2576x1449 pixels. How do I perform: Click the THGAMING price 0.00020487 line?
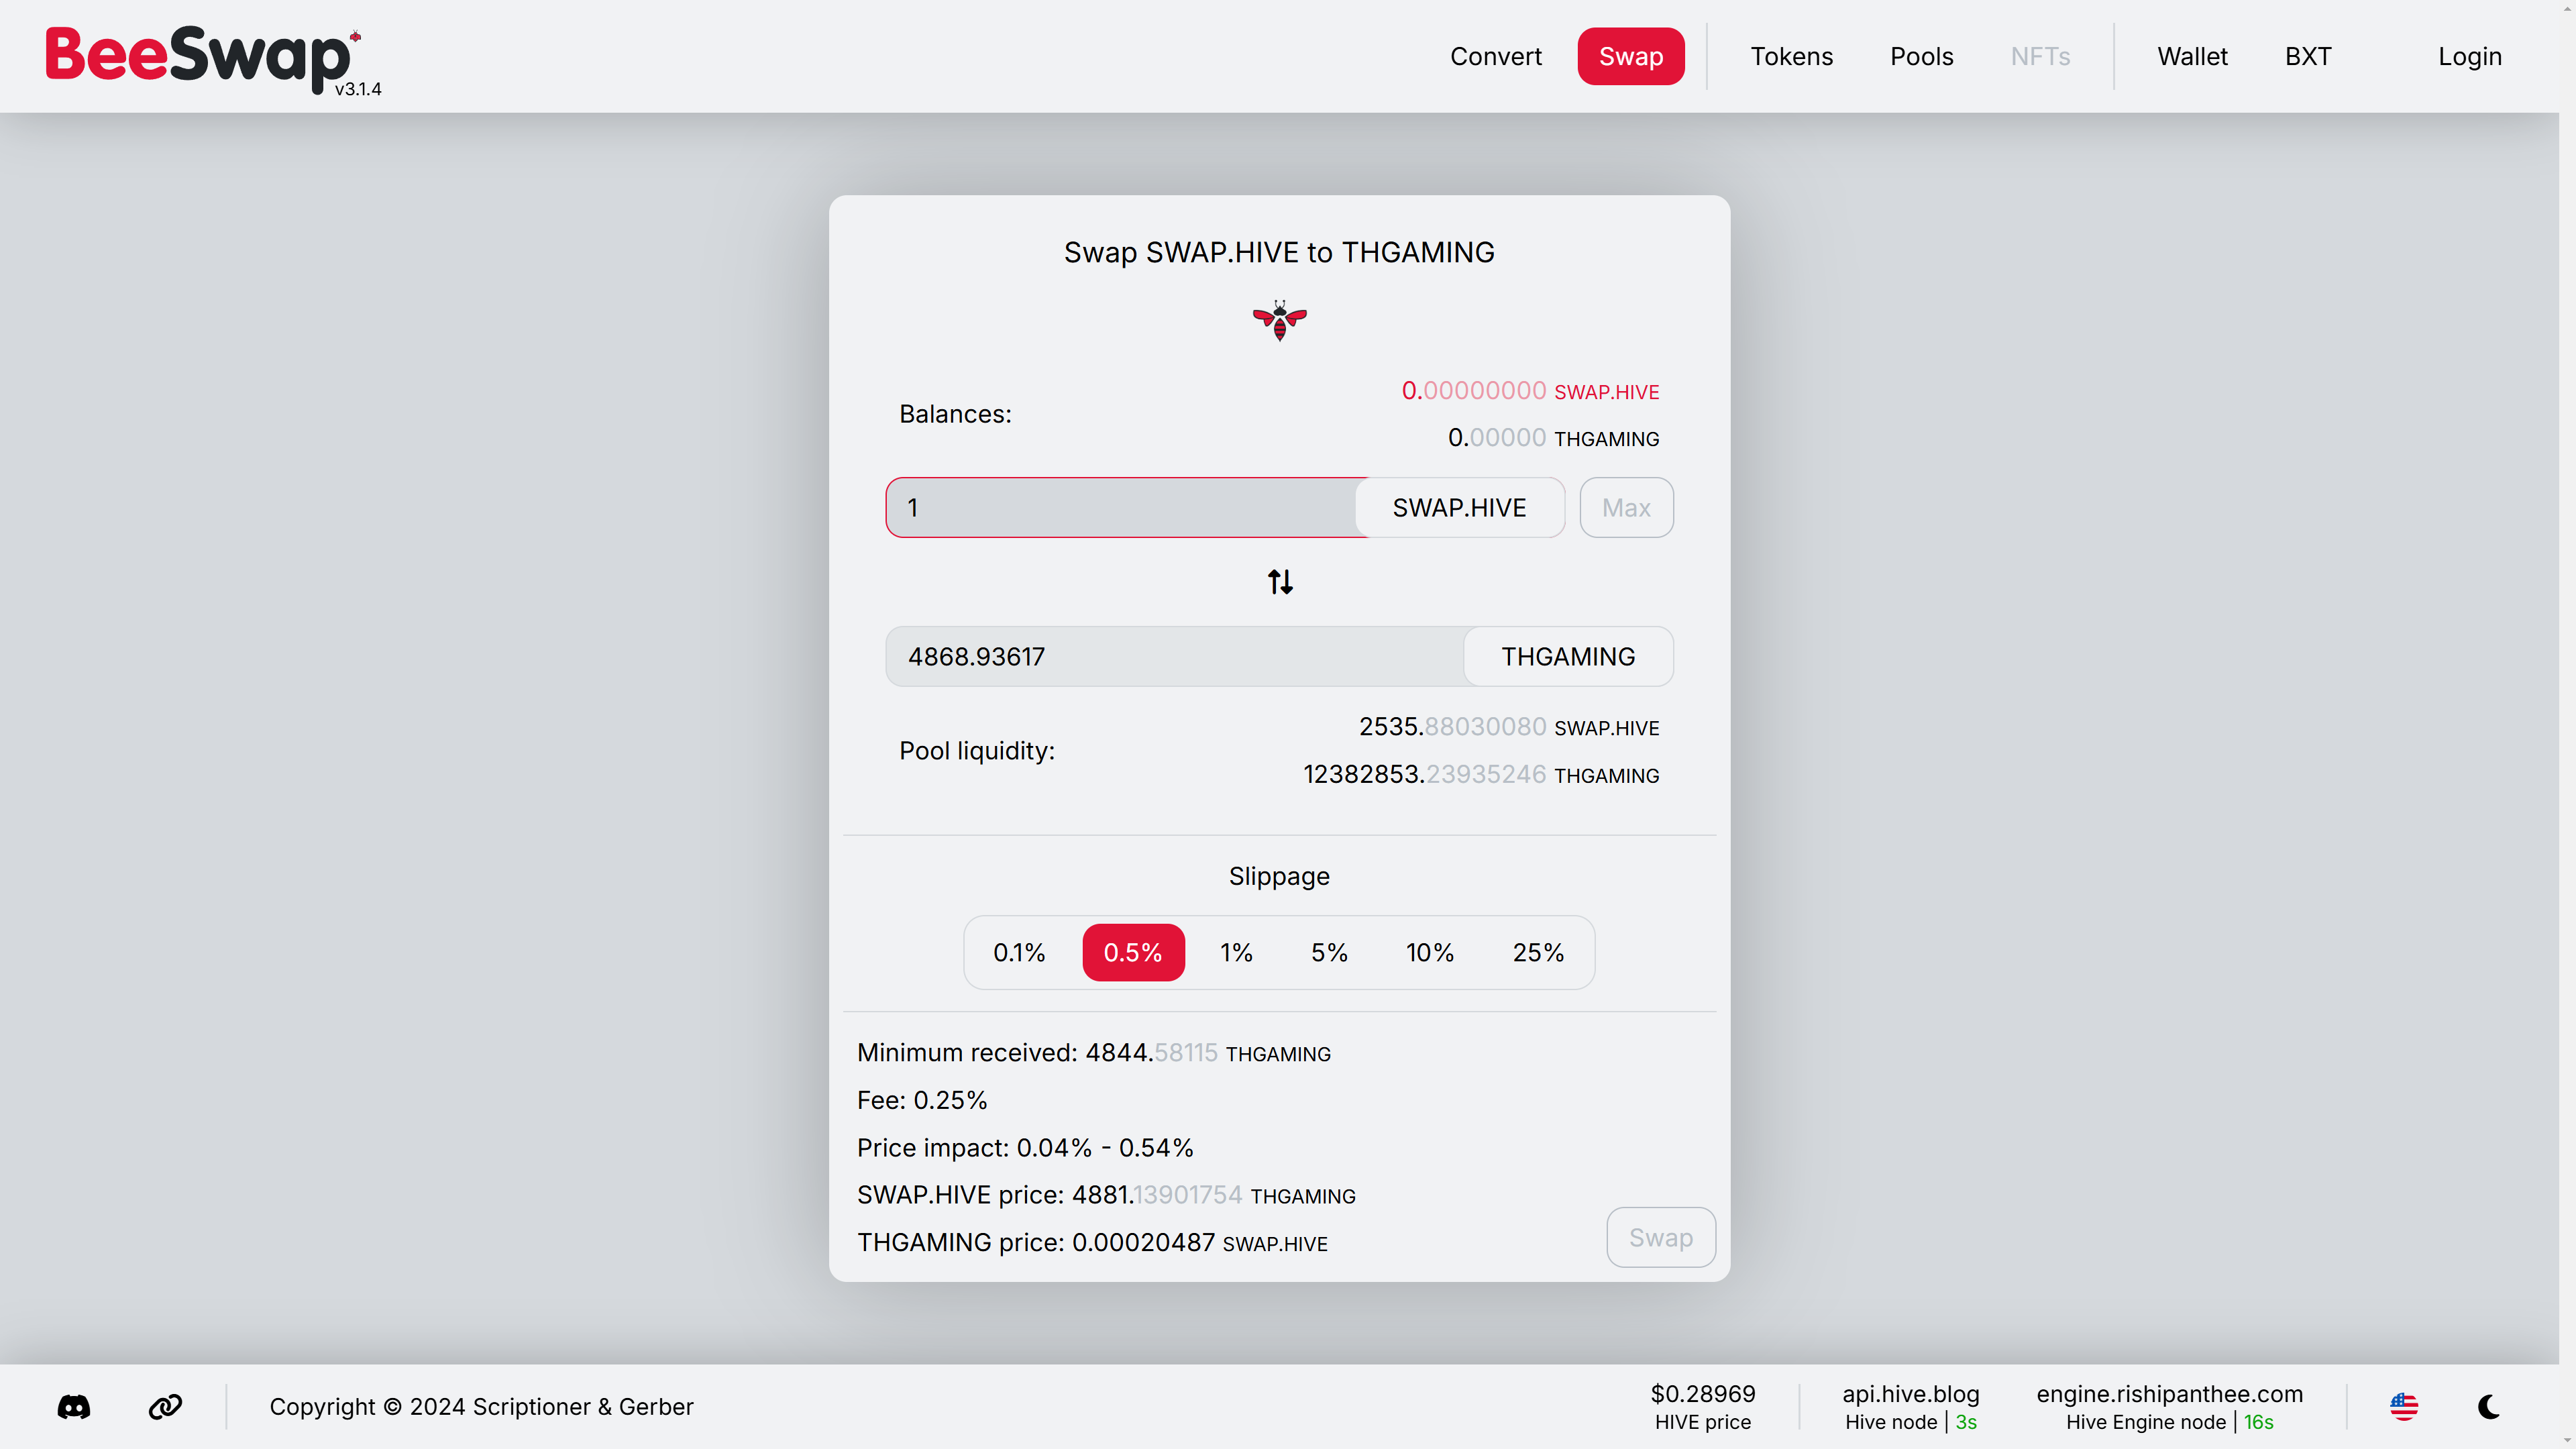[1092, 1243]
